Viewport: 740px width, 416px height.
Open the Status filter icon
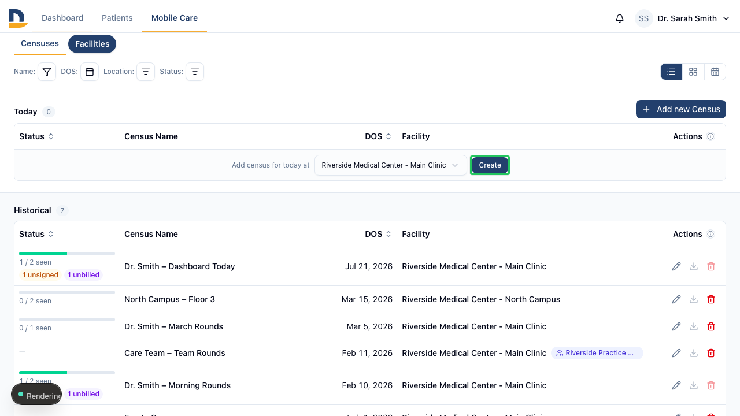[x=195, y=72]
